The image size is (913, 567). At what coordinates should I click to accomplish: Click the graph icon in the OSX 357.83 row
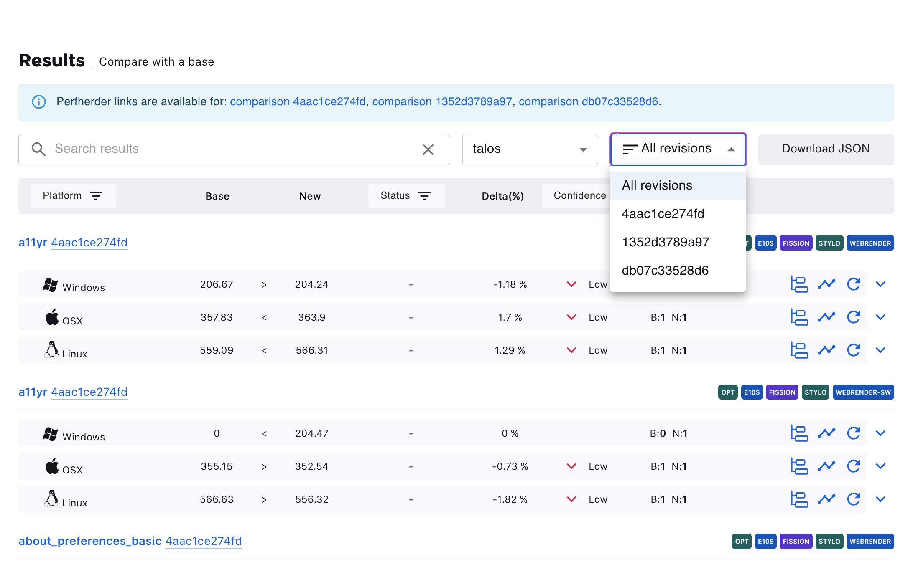tap(826, 317)
